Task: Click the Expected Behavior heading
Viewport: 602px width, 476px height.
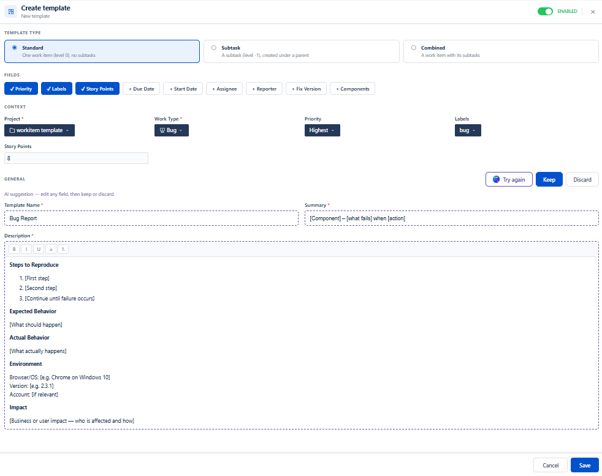Action: pyautogui.click(x=32, y=311)
